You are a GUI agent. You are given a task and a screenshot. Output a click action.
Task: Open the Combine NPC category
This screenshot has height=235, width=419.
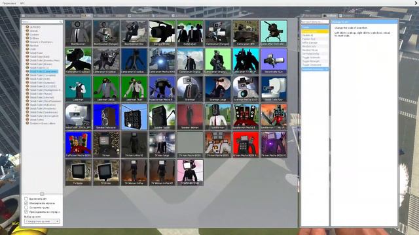[x=35, y=35]
